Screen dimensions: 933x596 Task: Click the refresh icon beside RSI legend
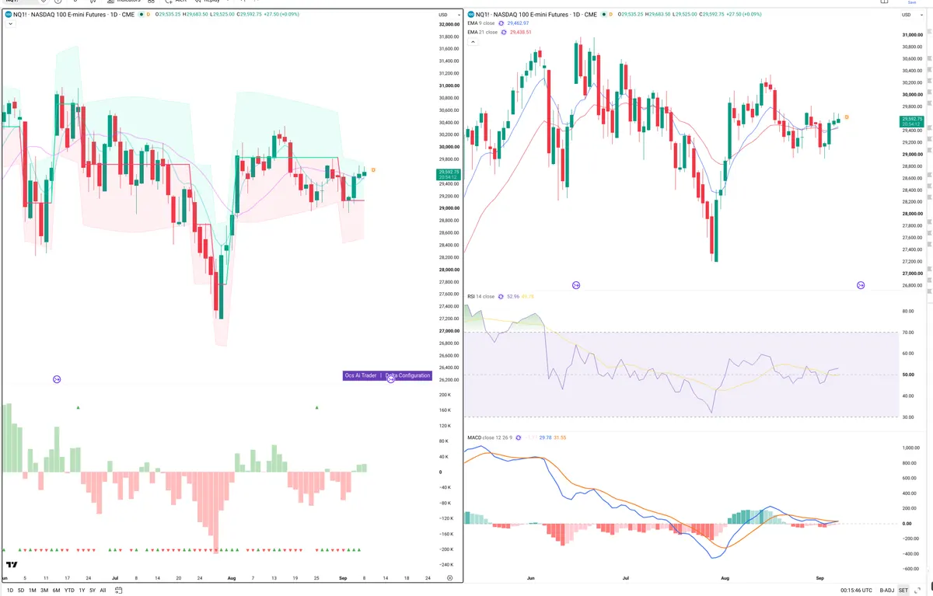point(501,296)
